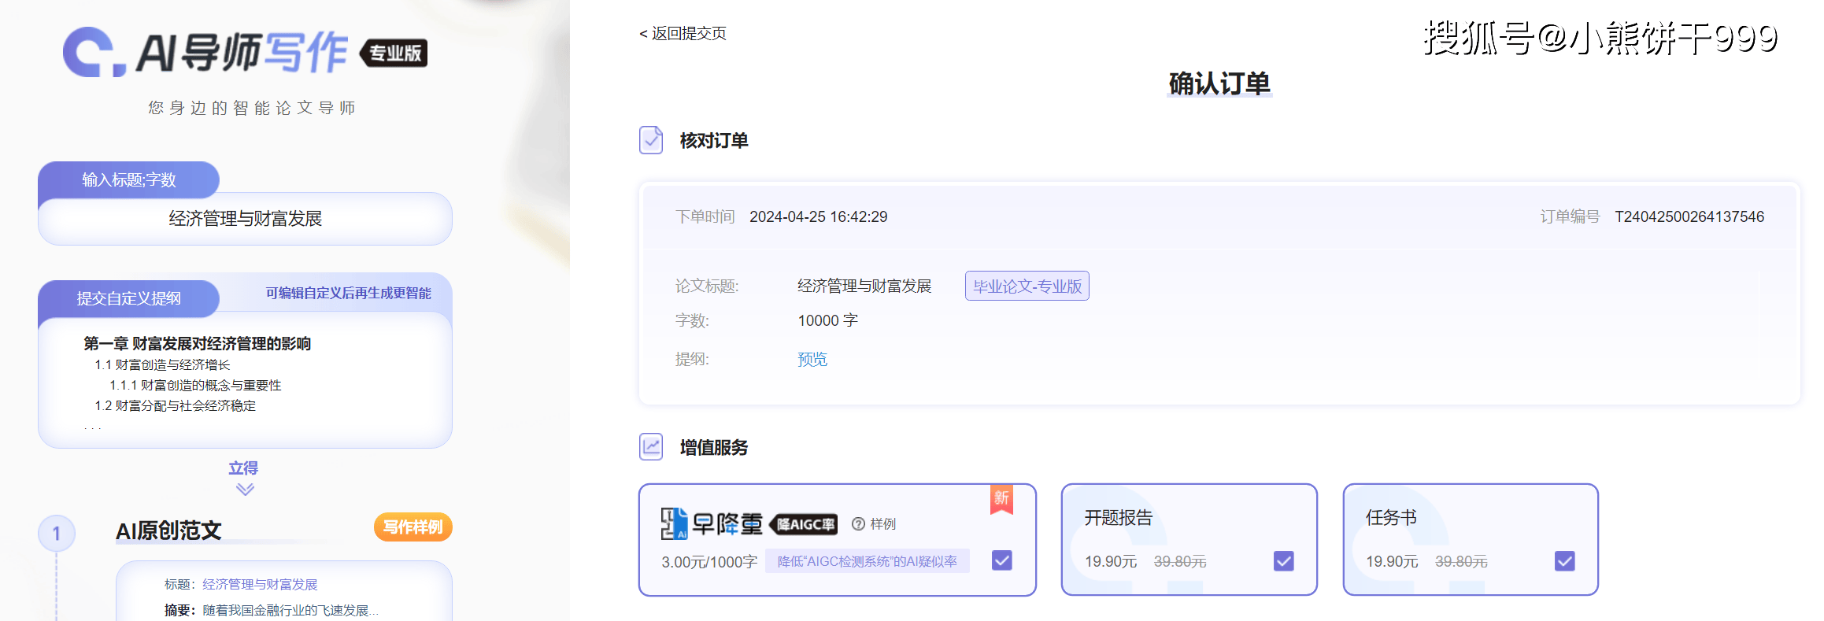Image resolution: width=1824 pixels, height=621 pixels.
Task: Toggle the 开题报告 checkbox
Action: coord(1284,561)
